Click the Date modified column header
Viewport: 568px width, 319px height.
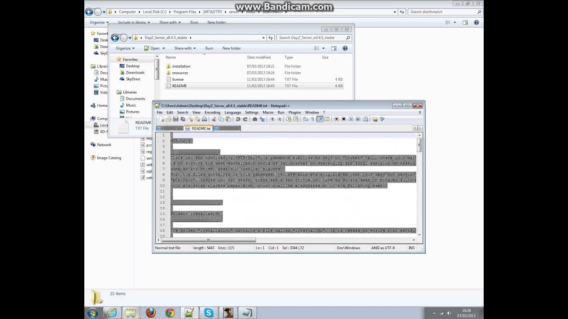pyautogui.click(x=259, y=57)
